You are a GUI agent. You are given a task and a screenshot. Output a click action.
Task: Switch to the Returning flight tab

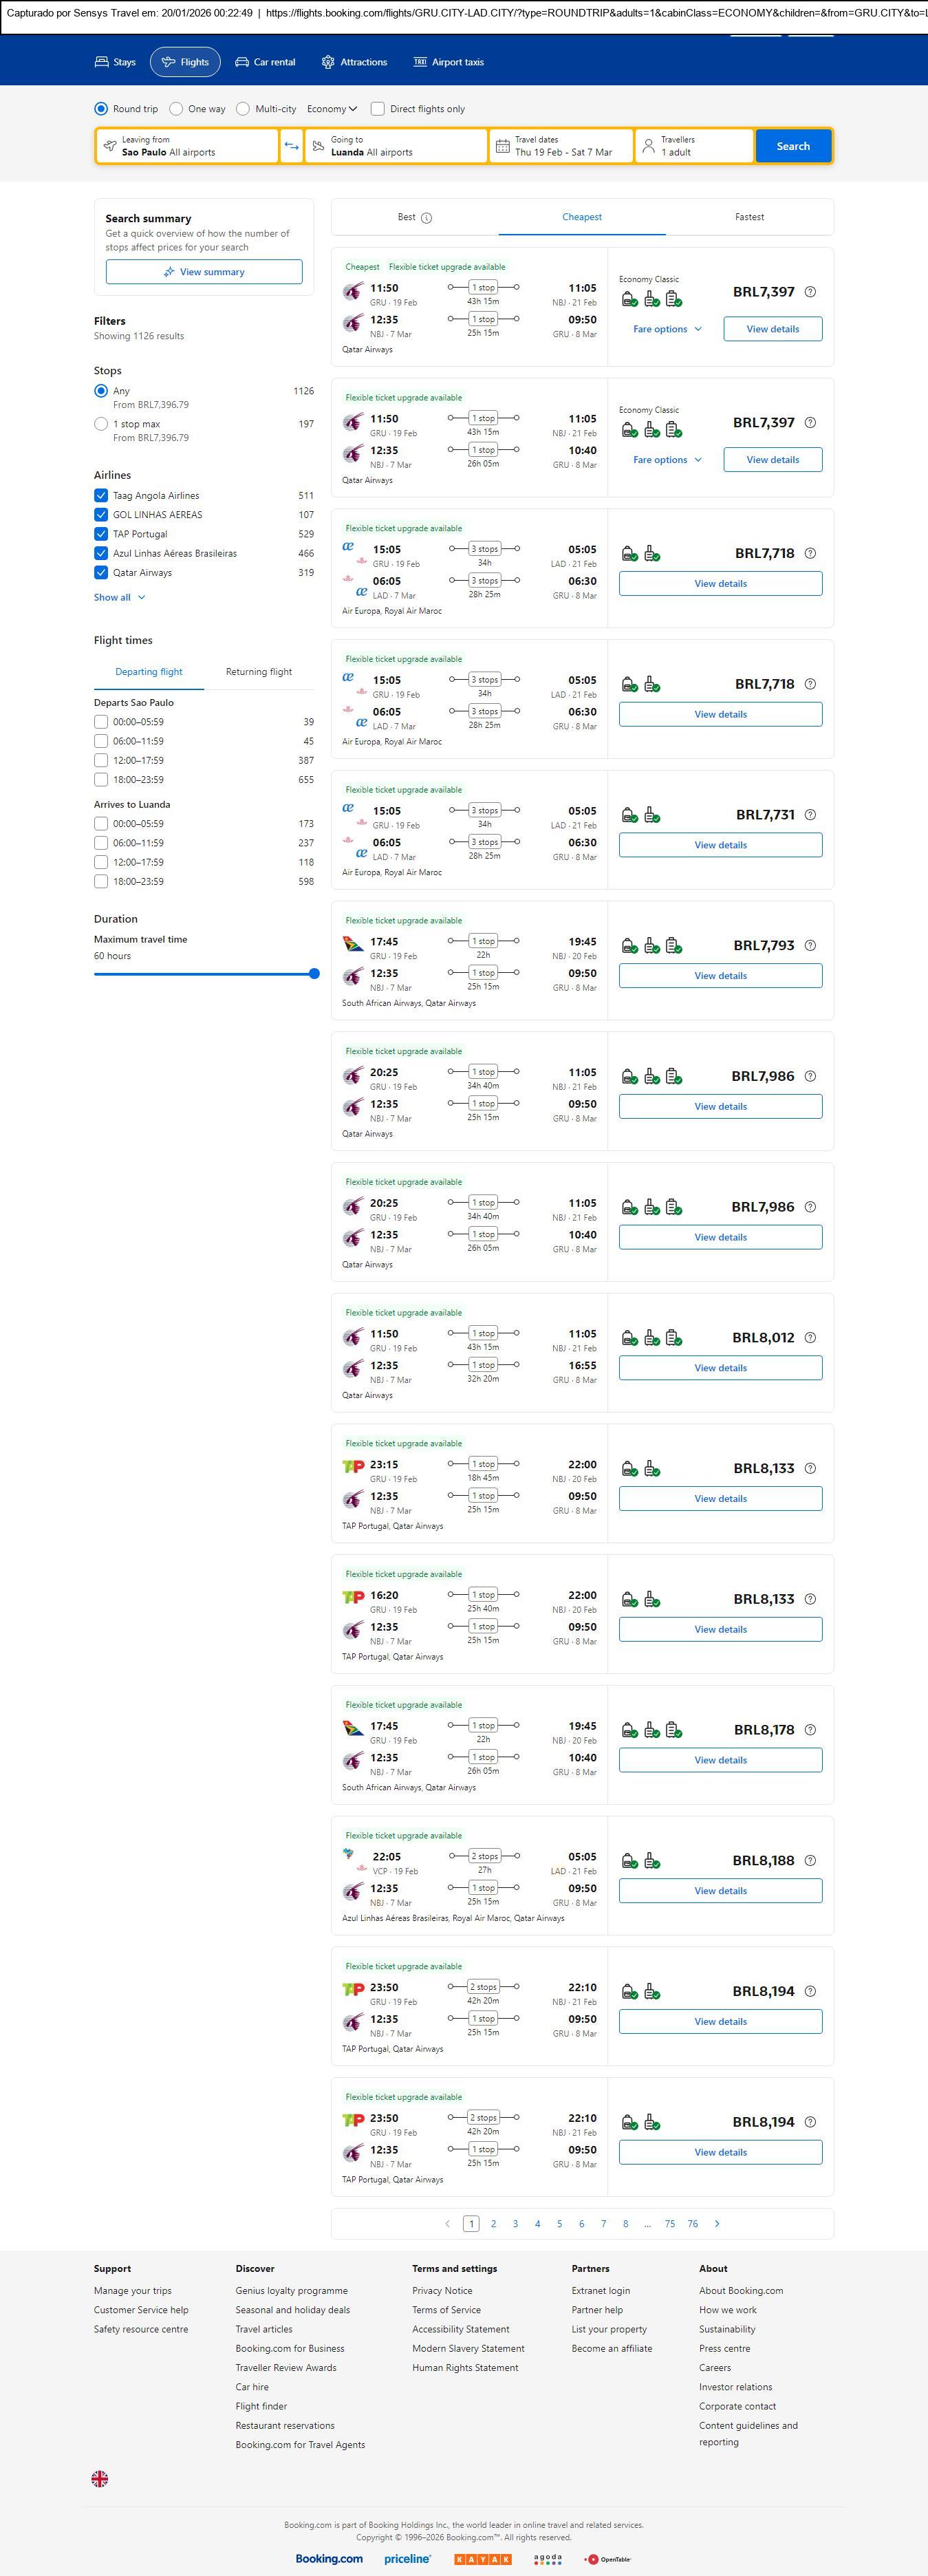[x=259, y=672]
